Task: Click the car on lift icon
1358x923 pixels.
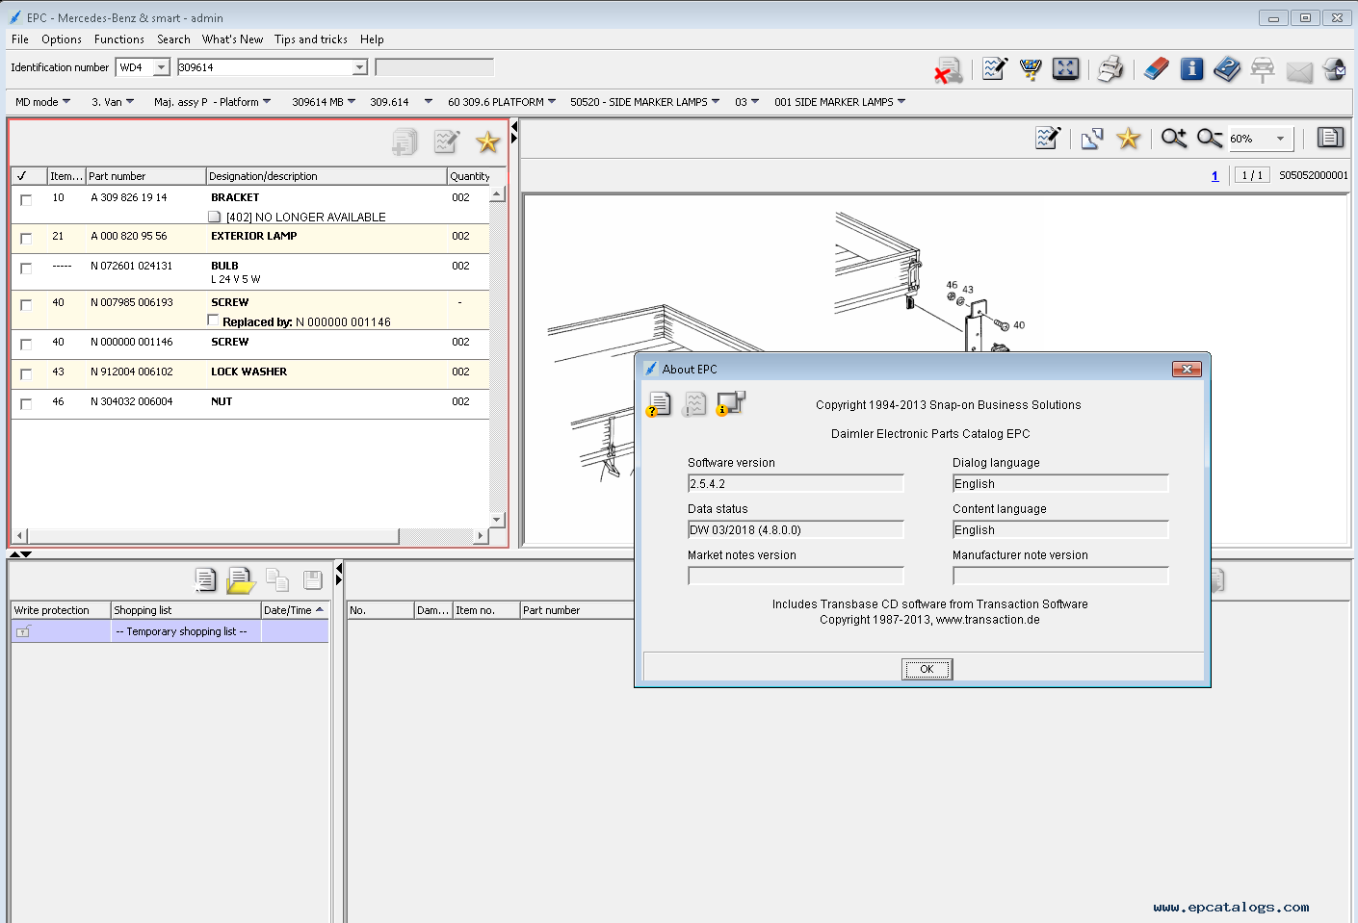Action: click(x=1262, y=69)
